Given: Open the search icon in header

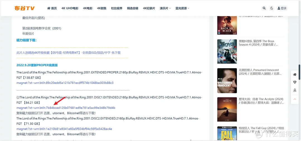Looking at the screenshot, I should pos(264,8).
